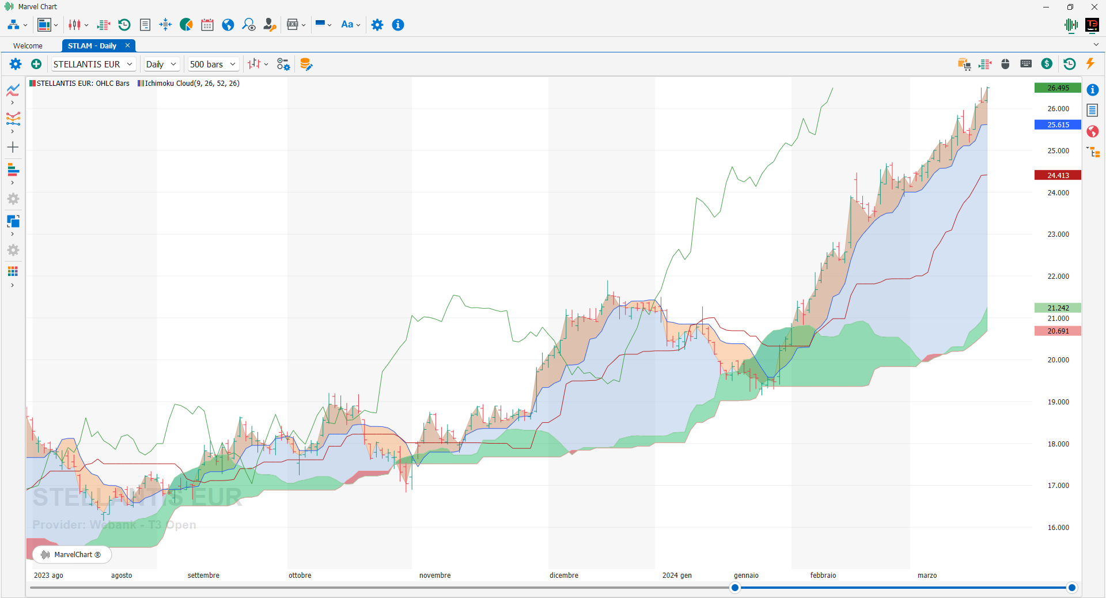Select the crosshair plus tool
Image resolution: width=1106 pixels, height=598 pixels.
pos(13,147)
